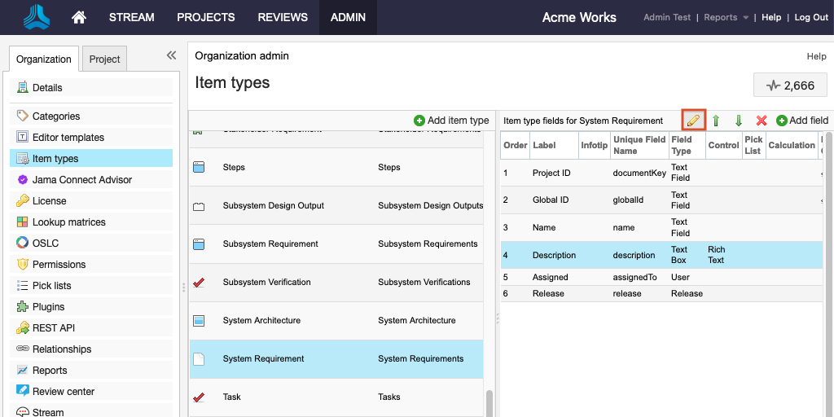Open the REVIEWS menu
Image resolution: width=834 pixels, height=417 pixels.
283,17
